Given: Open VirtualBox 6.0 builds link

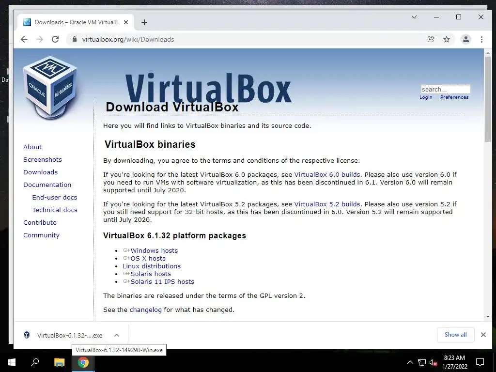Looking at the screenshot, I should coord(327,174).
